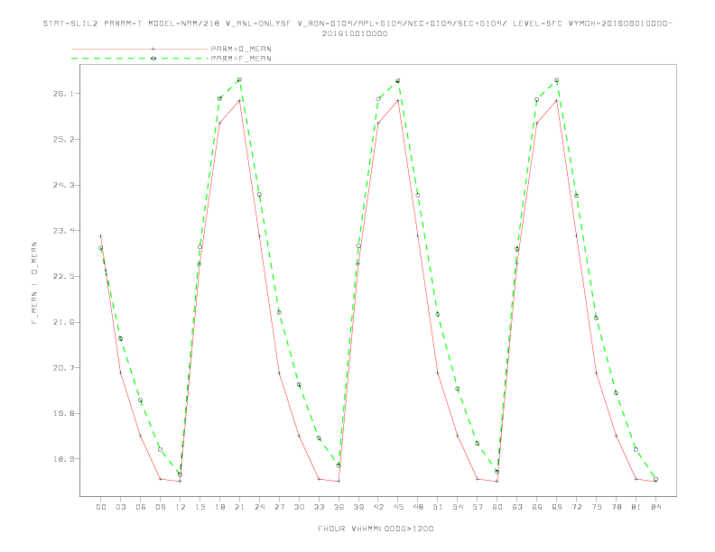The image size is (715, 552).
Task: Click y-axis tick label 25.2
Action: tap(62, 139)
